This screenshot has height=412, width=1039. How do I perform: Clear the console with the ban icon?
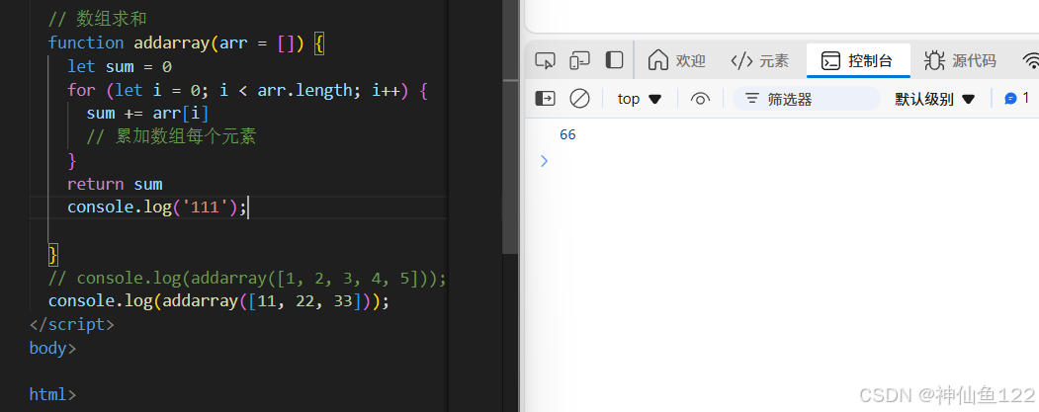point(579,99)
